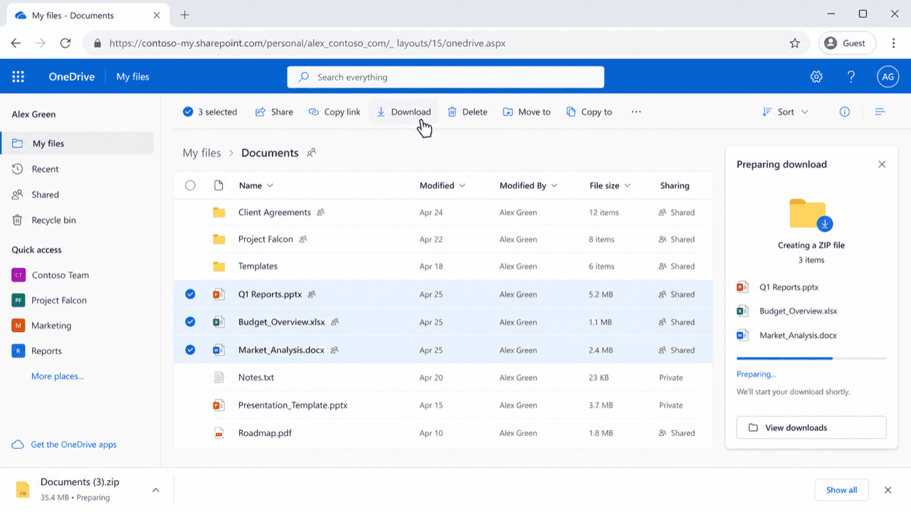Open the Marketing quick access icon
The image size is (911, 512).
[19, 326]
